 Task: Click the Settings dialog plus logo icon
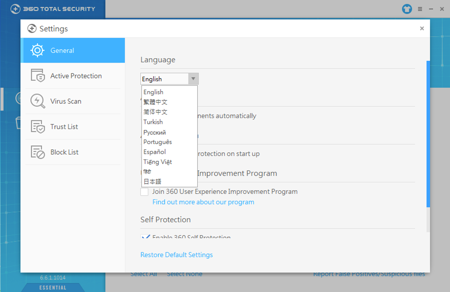click(x=32, y=29)
